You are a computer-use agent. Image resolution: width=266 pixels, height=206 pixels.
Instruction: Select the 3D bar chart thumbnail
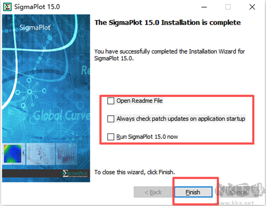66,154
